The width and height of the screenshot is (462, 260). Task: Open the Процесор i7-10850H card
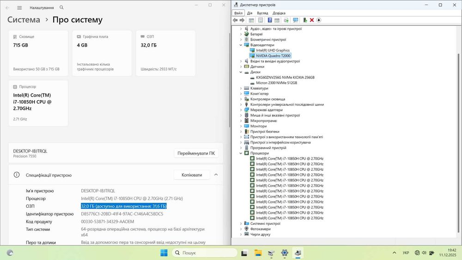click(x=38, y=103)
